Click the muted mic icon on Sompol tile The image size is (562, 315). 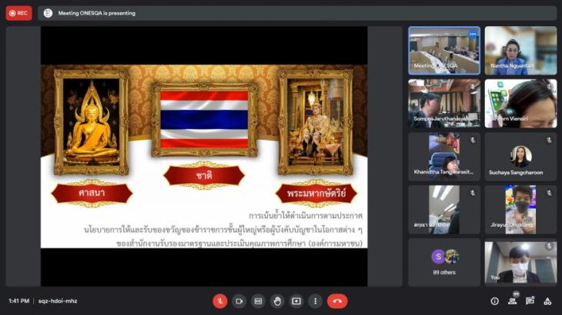473,87
